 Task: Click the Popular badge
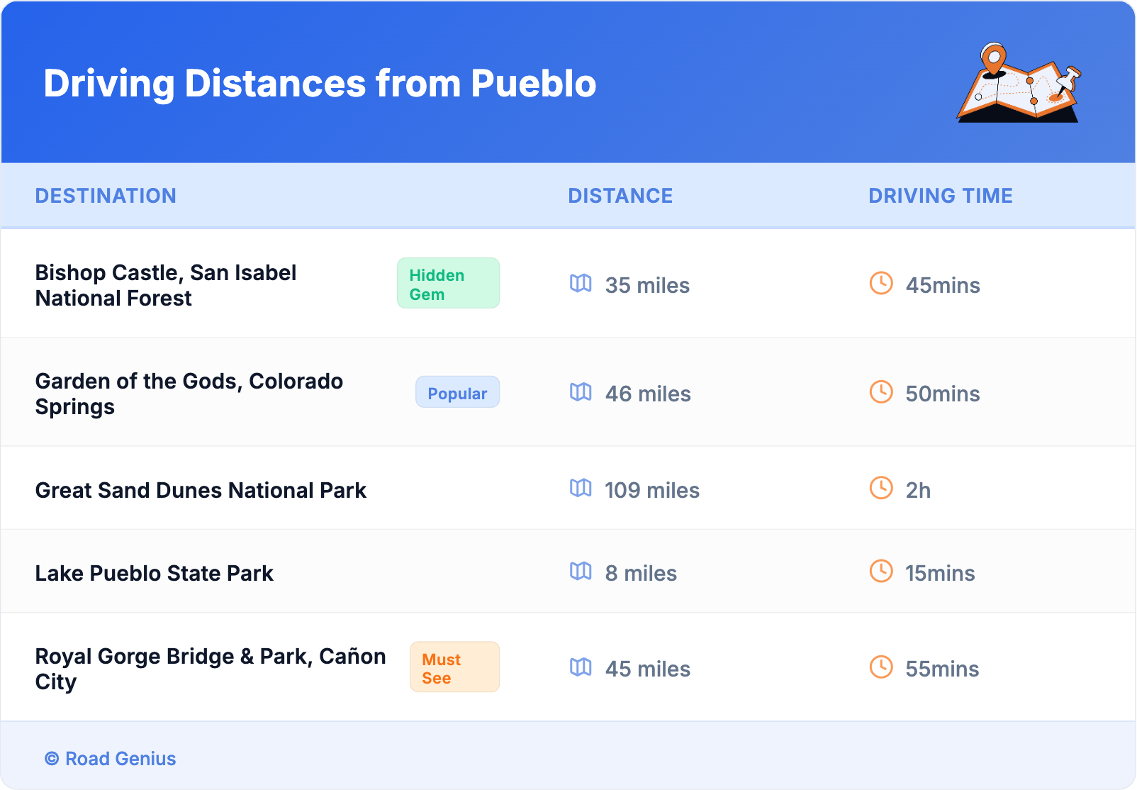click(x=457, y=393)
